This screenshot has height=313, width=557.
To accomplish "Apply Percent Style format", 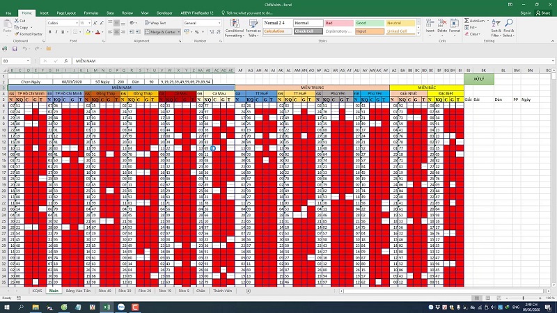I will pyautogui.click(x=196, y=32).
